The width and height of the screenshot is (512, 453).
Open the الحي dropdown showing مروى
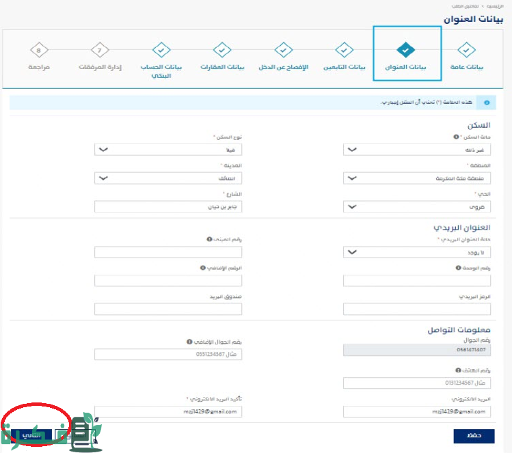tap(417, 206)
